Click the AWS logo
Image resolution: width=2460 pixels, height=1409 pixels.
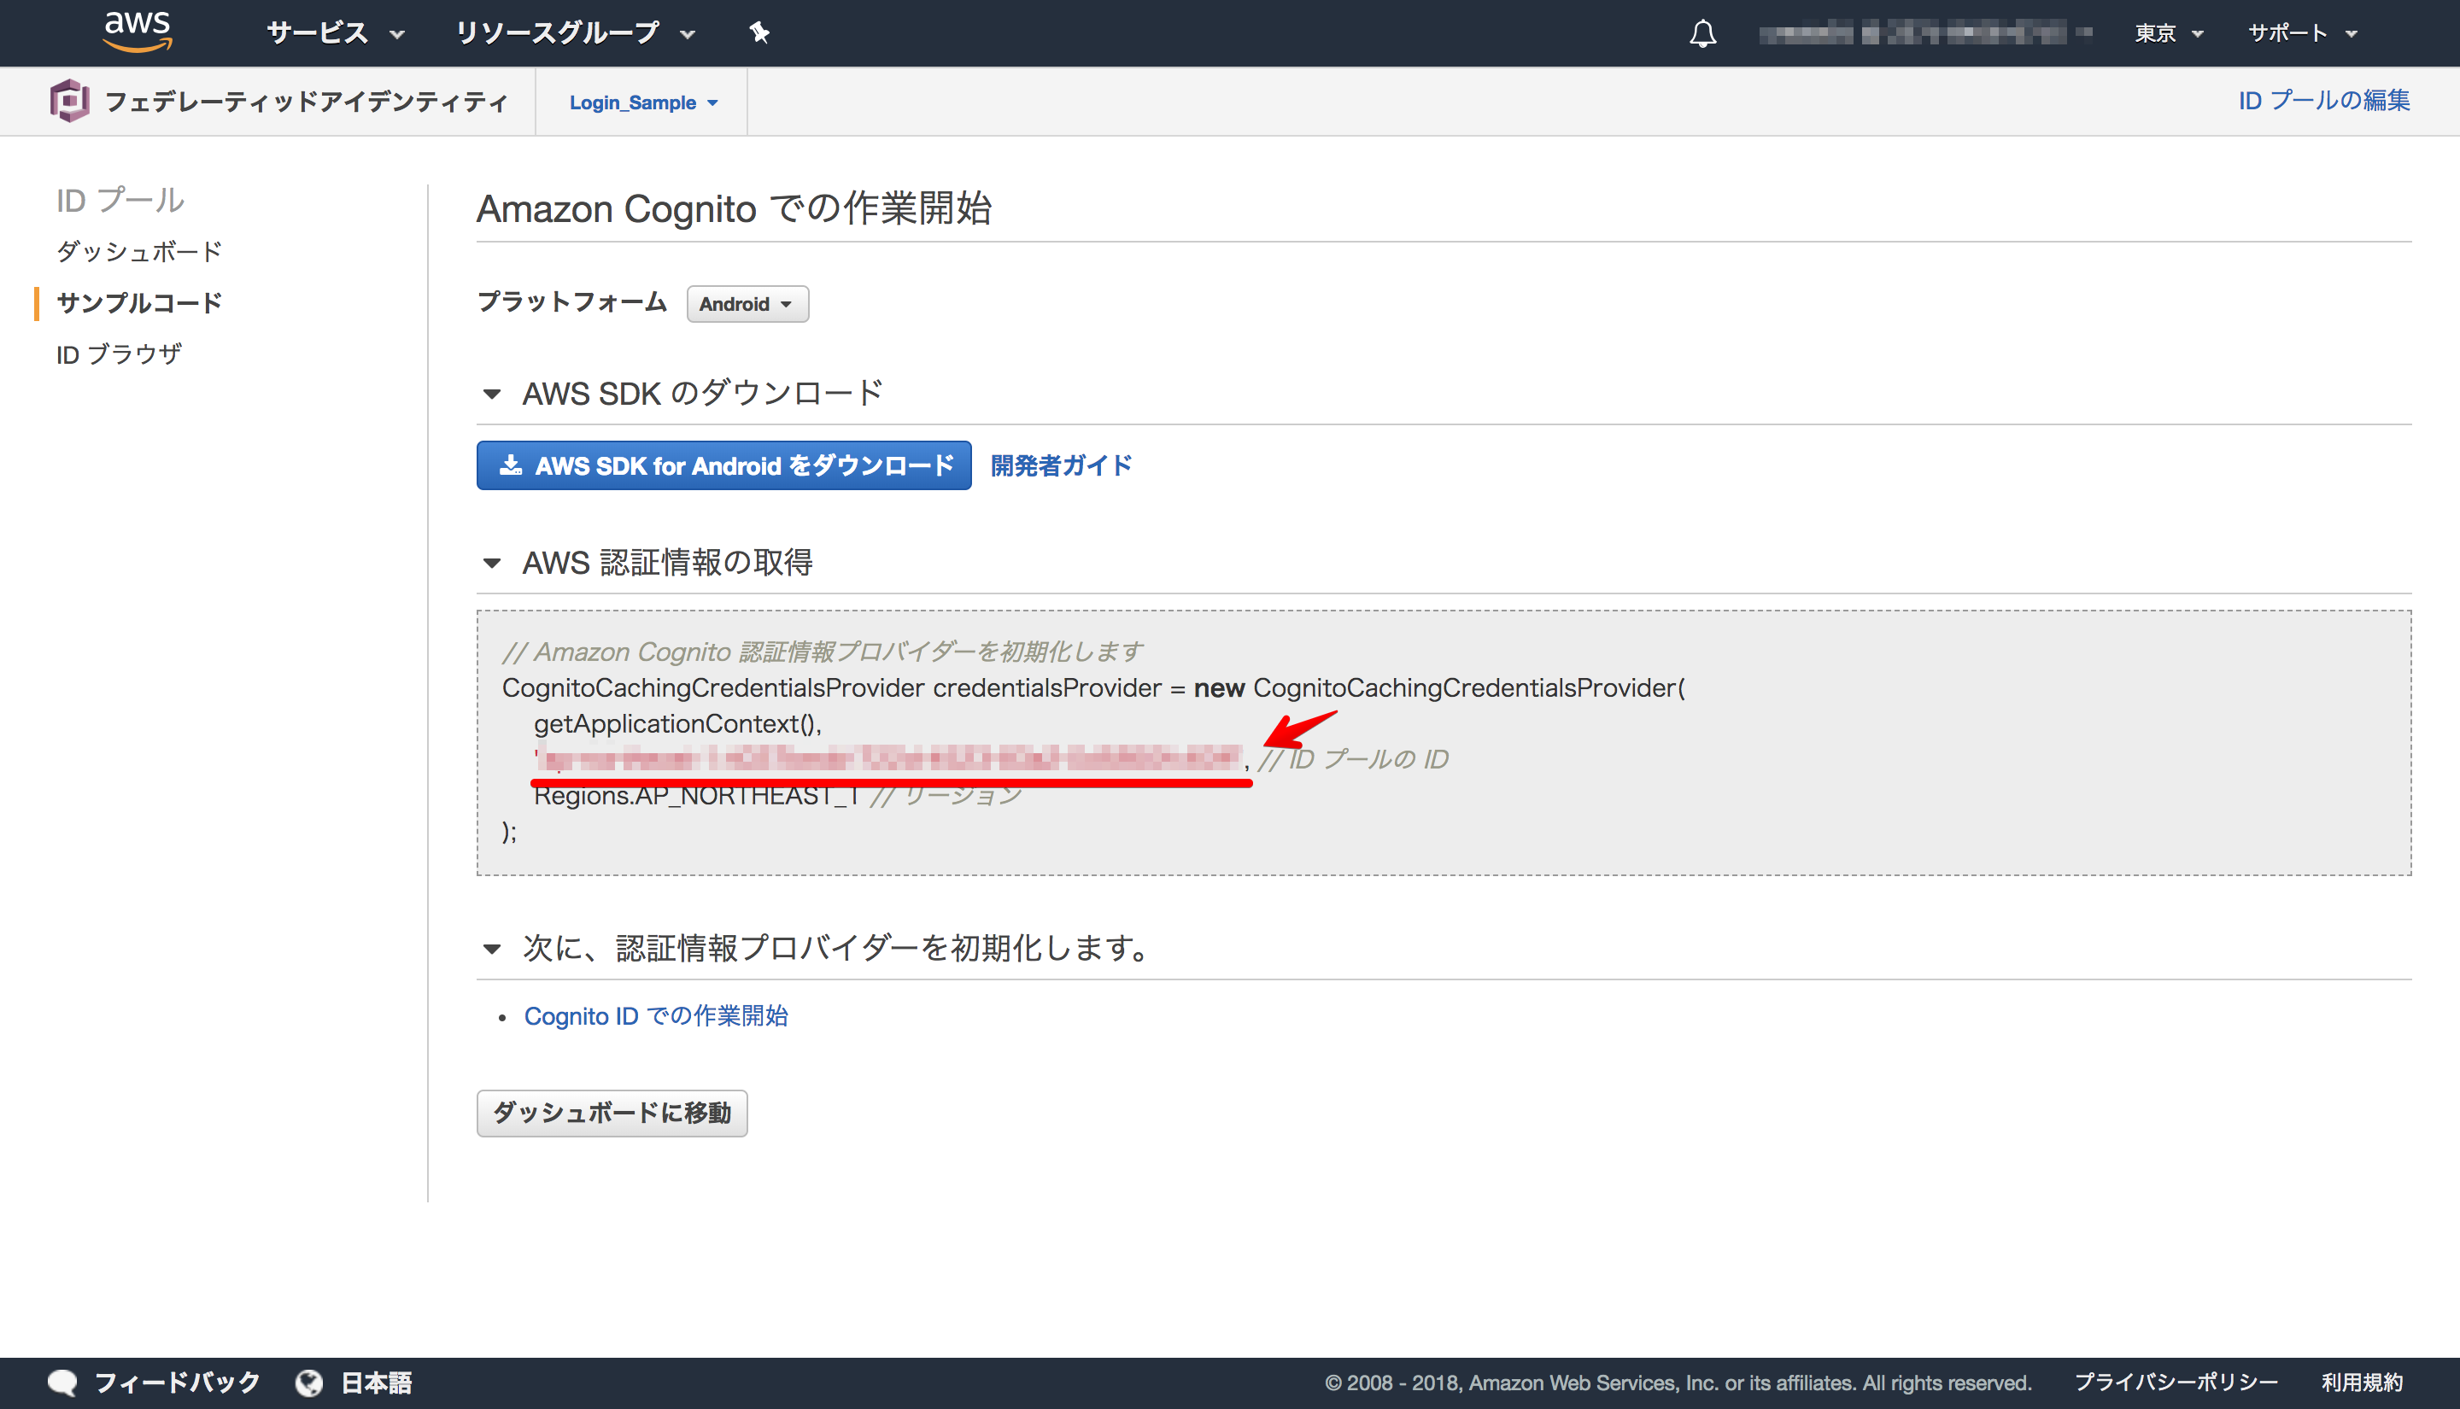tap(138, 32)
